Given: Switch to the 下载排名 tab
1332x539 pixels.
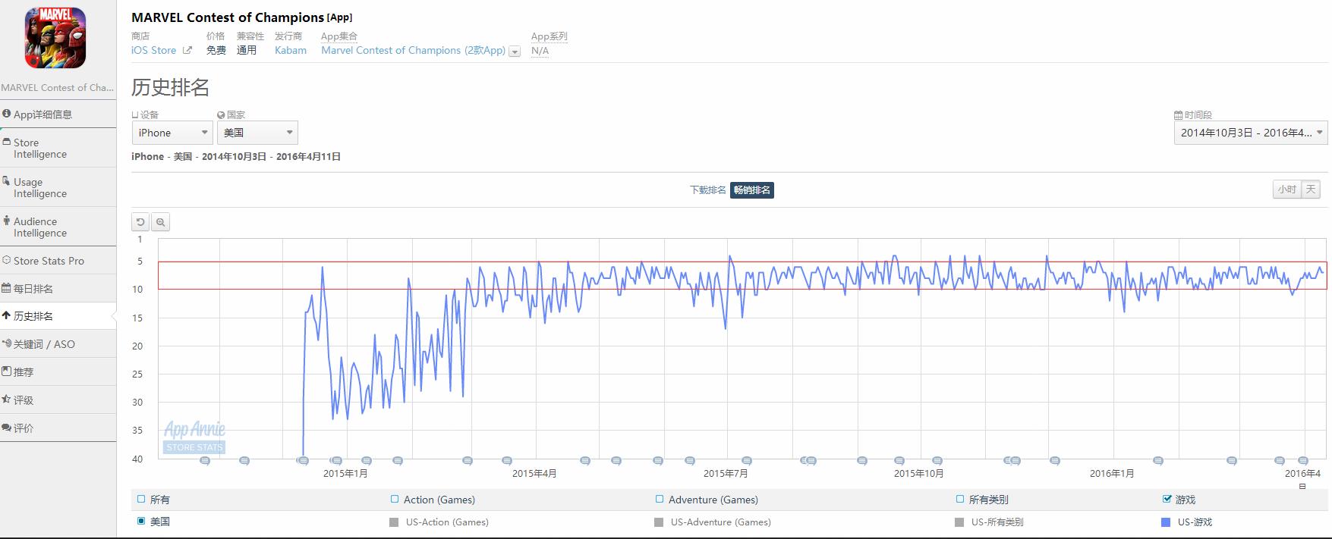Looking at the screenshot, I should (x=707, y=190).
